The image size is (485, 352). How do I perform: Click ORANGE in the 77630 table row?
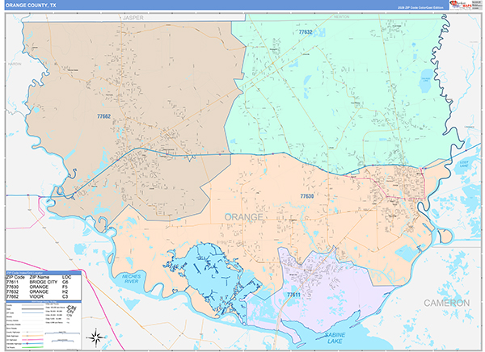39,287
